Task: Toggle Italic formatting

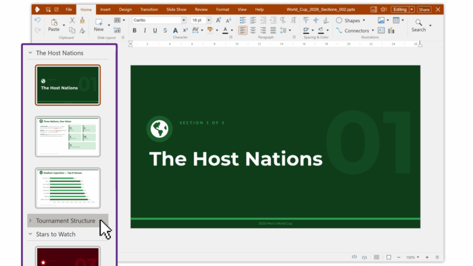Action: coord(145,30)
